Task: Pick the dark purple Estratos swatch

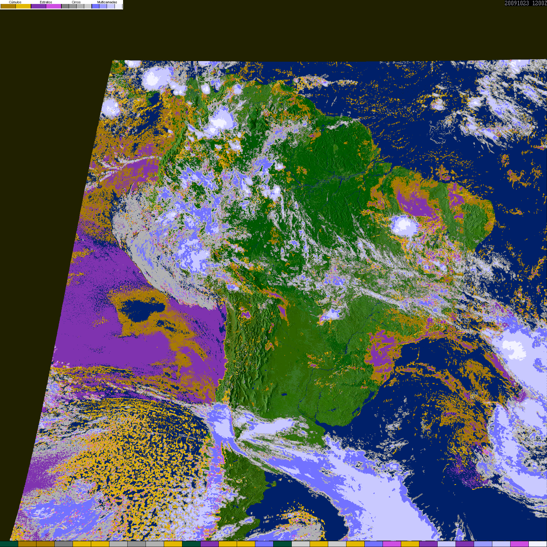Action: click(39, 6)
